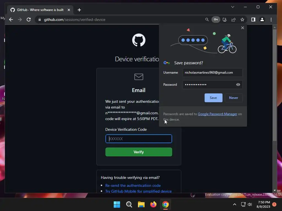Viewport: 282px width, 211px height.
Task: Click the email envelope icon
Action: 139,77
